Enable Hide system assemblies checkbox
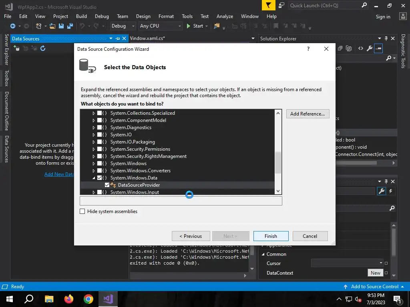The image size is (410, 307). point(82,211)
